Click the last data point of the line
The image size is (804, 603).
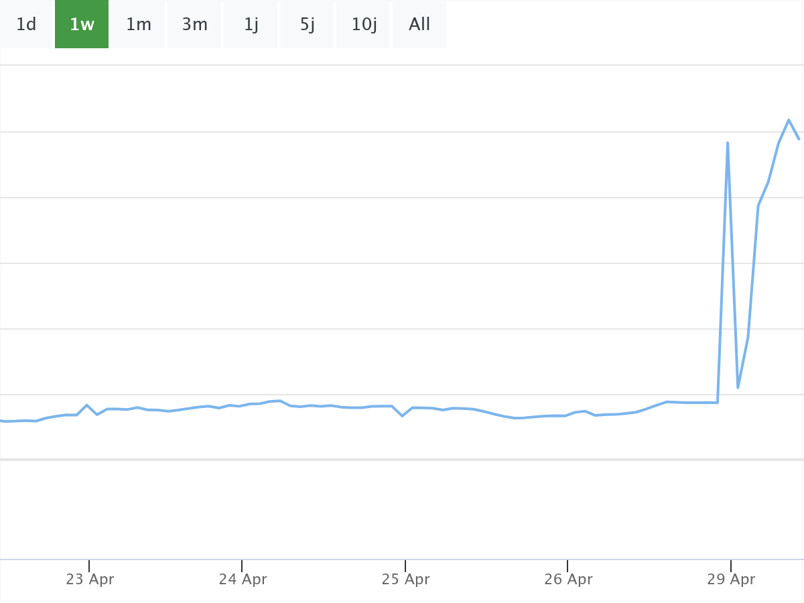point(799,138)
